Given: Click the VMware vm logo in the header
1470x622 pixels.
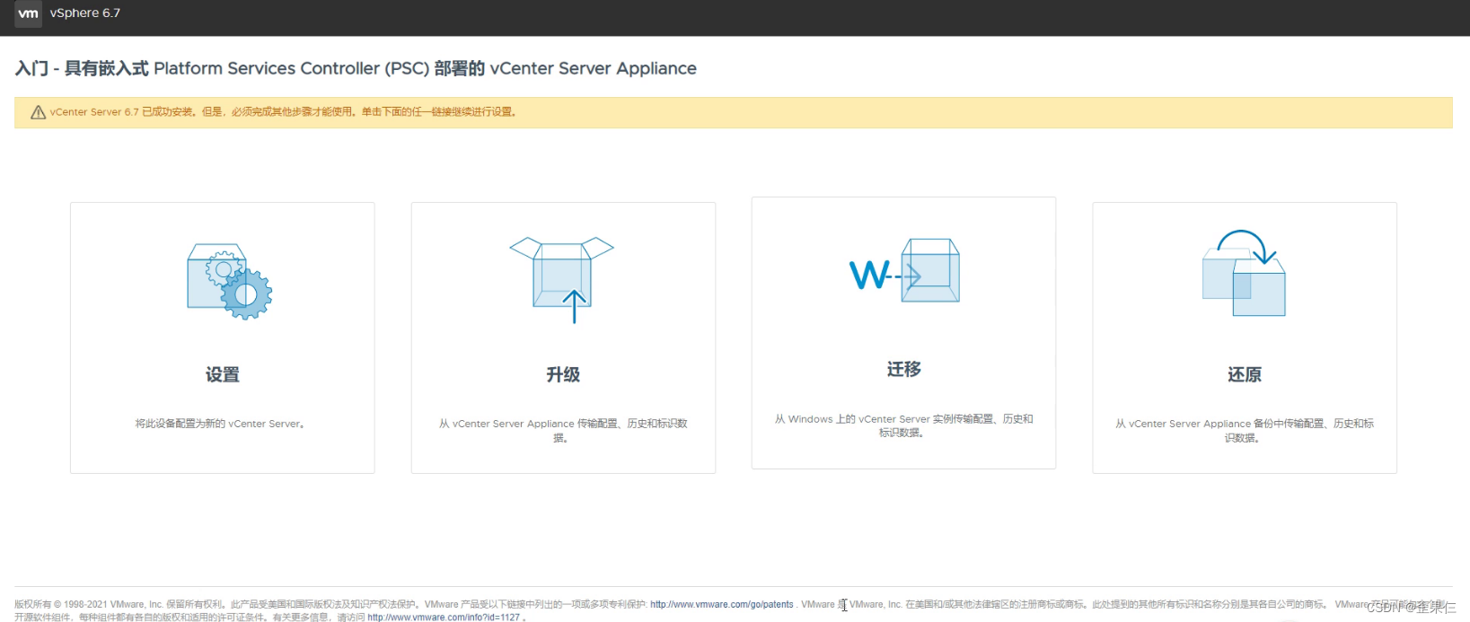Looking at the screenshot, I should coord(29,13).
